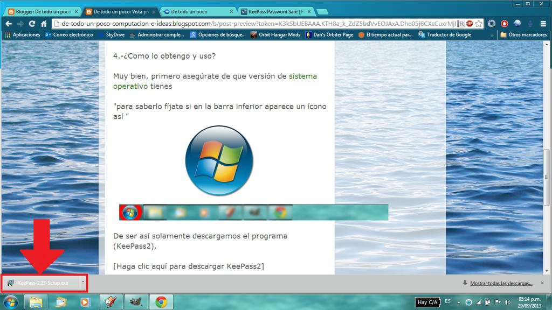Select the De todo un poco: Vista previa tab
552x310 pixels.
point(120,12)
